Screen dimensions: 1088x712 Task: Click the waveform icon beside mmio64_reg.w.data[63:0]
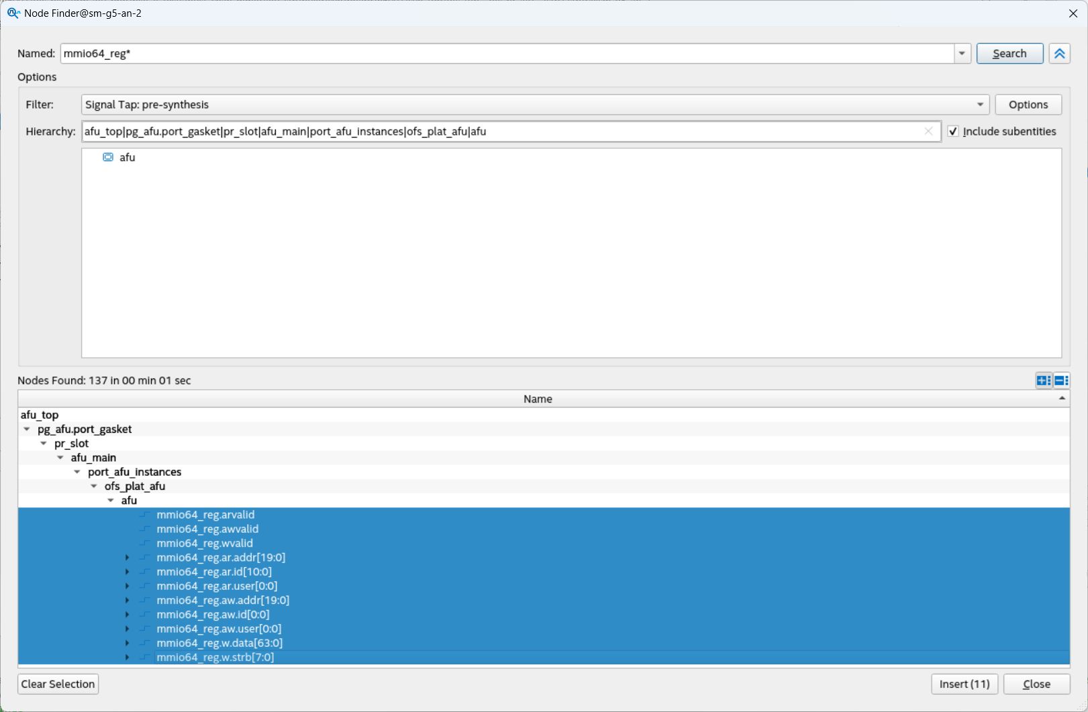pyautogui.click(x=145, y=643)
